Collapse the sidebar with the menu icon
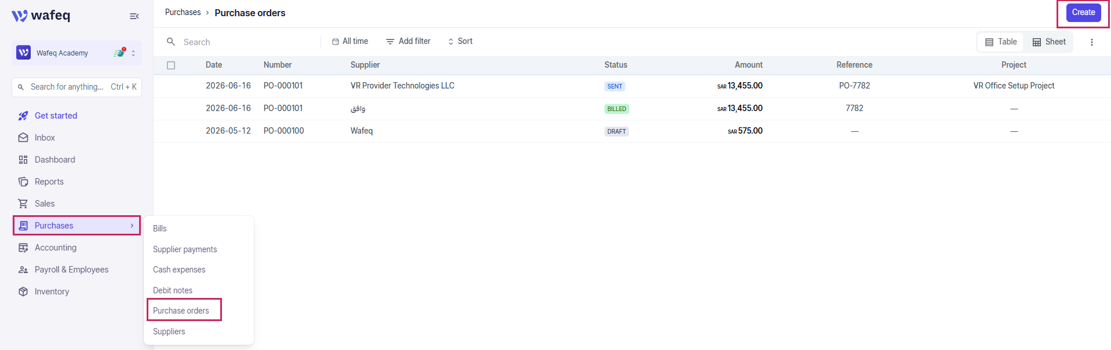The height and width of the screenshot is (350, 1111). (134, 16)
